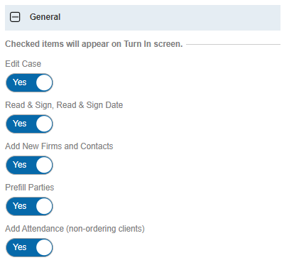289x270 pixels.
Task: Click the white knob of Prefill Parties switch
Action: 44,206
